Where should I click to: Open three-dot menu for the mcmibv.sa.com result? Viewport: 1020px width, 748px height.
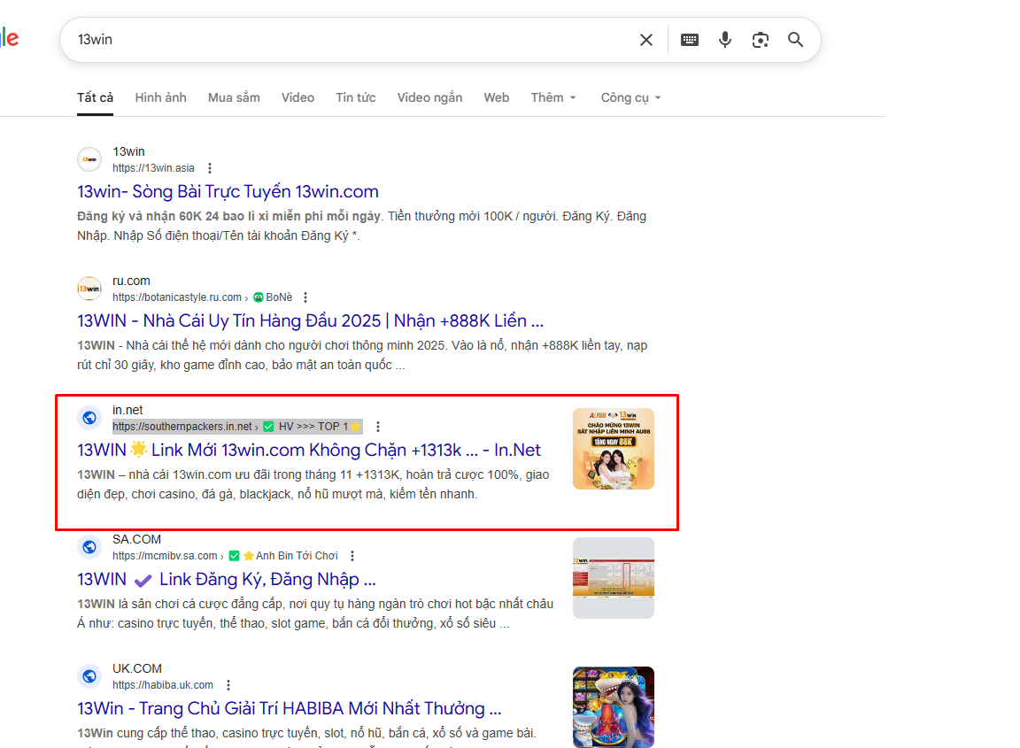[352, 556]
